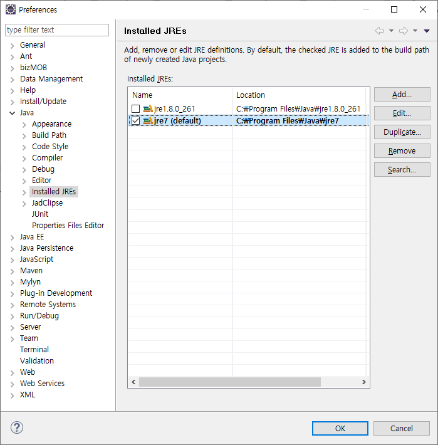Expand the Ant tree node
This screenshot has width=438, height=445.
point(12,57)
